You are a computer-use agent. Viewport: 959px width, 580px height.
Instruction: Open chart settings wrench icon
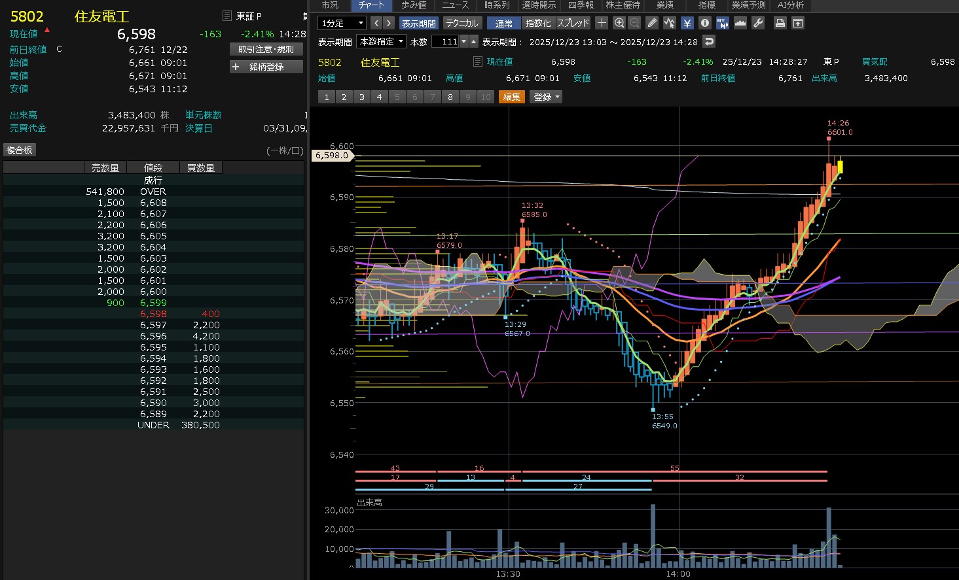click(758, 23)
